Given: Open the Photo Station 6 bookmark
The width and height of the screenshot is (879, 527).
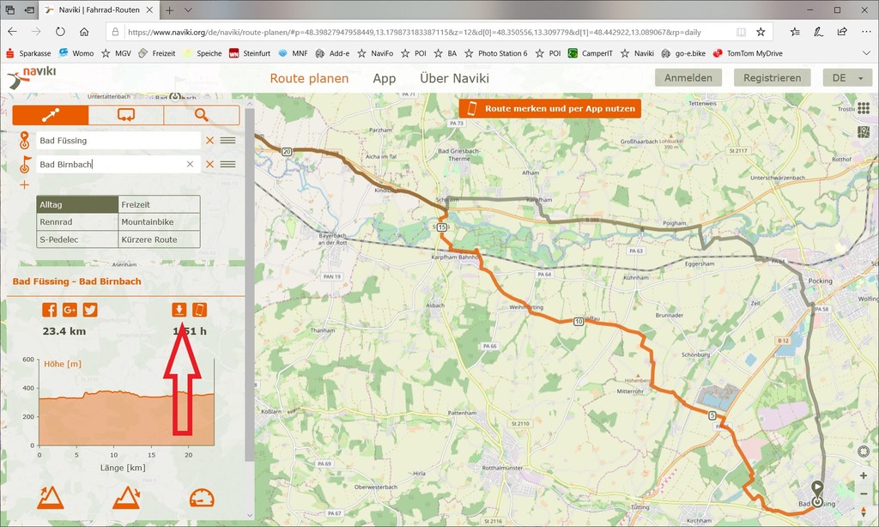Looking at the screenshot, I should click(495, 53).
